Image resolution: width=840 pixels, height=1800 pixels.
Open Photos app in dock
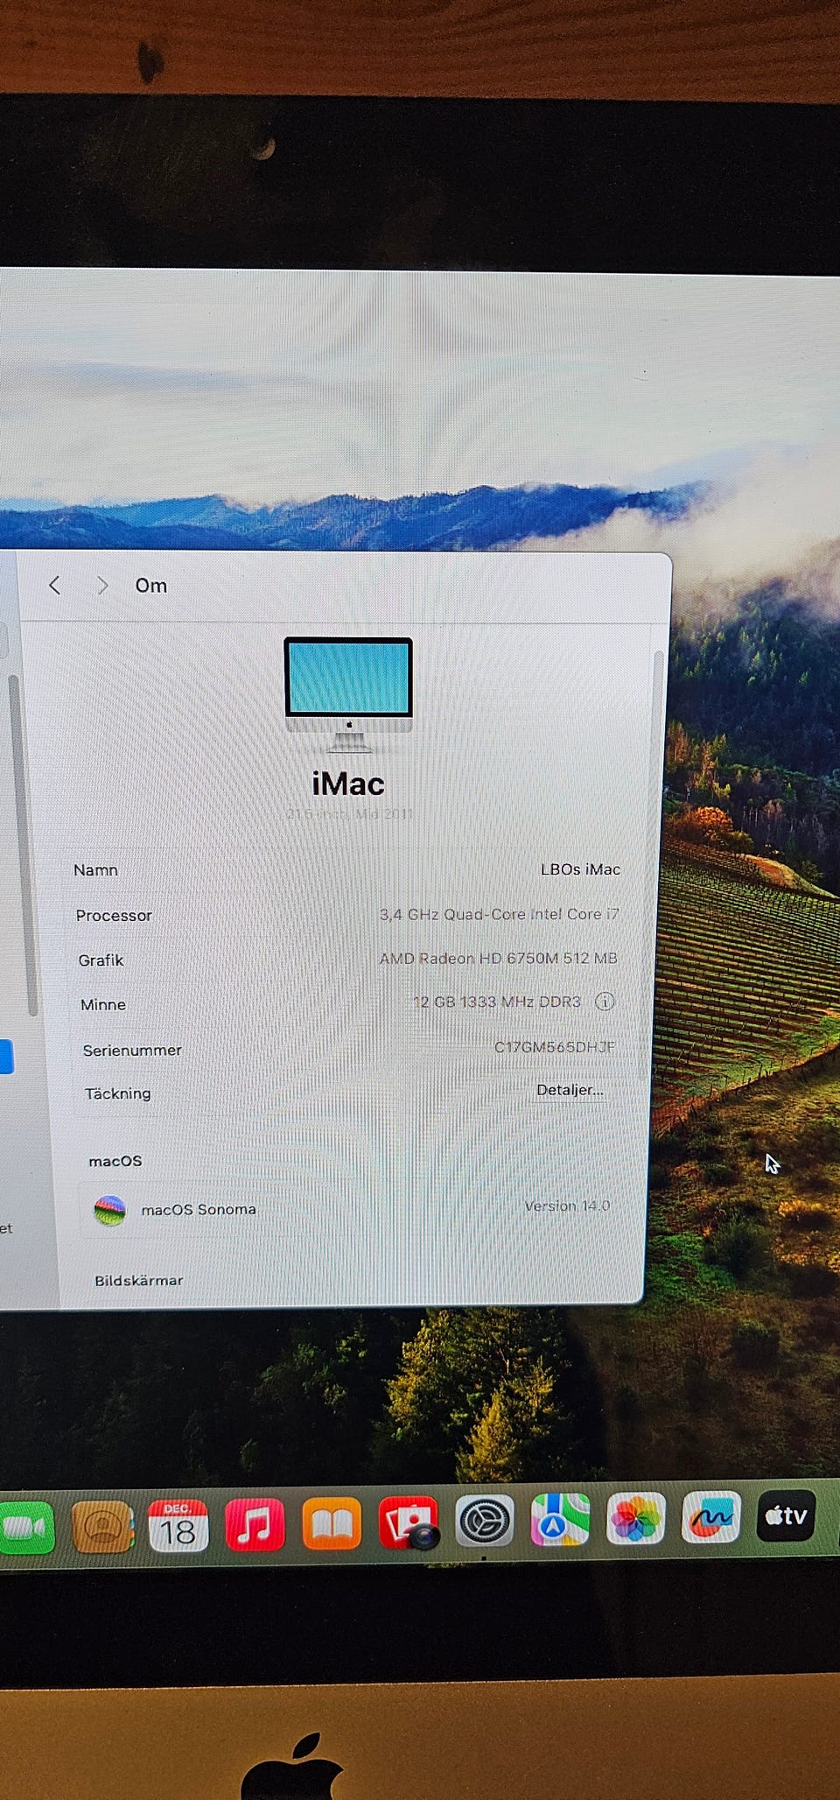click(x=636, y=1518)
